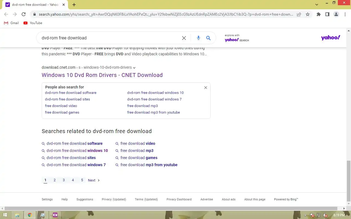This screenshot has width=351, height=219.
Task: Open the YouTube bookmark
Action: point(33,23)
